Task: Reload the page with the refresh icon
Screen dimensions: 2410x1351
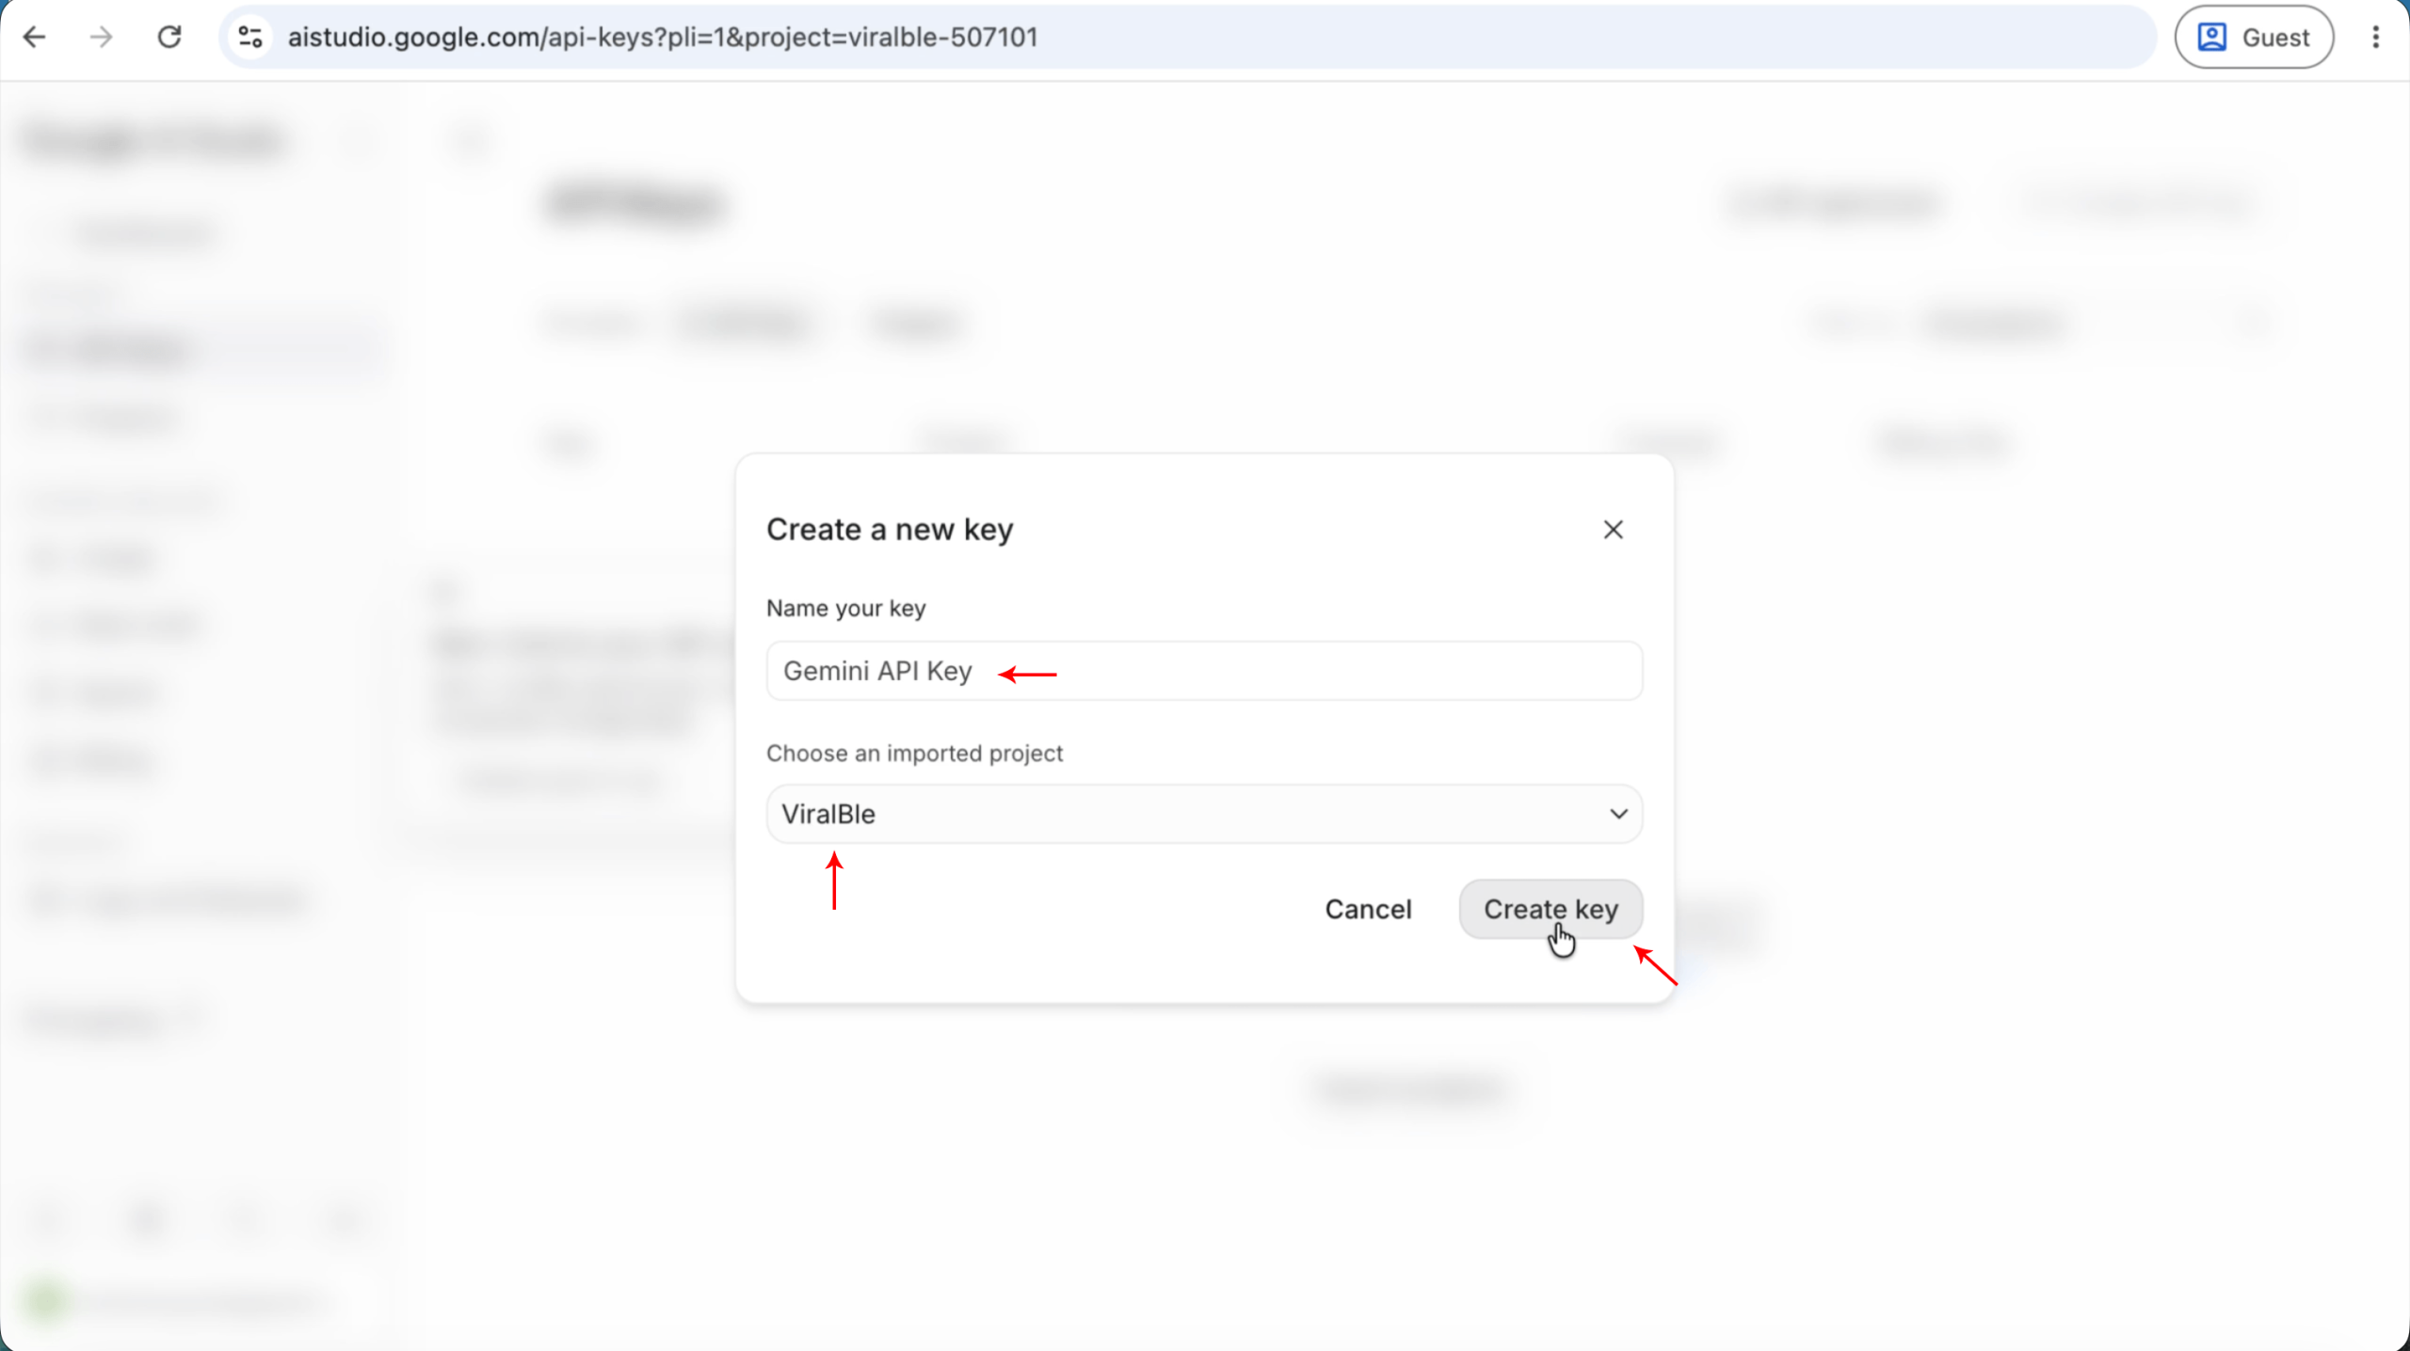Action: tap(169, 38)
